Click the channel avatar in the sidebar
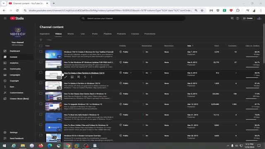Image resolution: width=265 pixels, height=149 pixels. [x=17, y=32]
